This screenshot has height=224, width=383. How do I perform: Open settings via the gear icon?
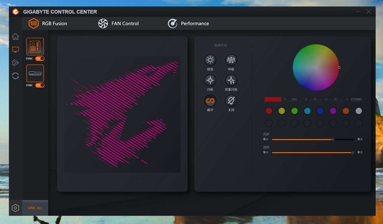click(x=16, y=208)
